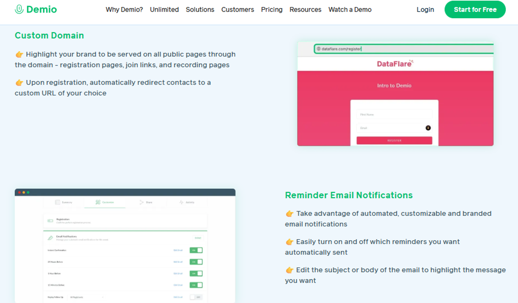Viewport: 518px width, 303px height.
Task: Click the Start for Free button
Action: click(x=475, y=9)
